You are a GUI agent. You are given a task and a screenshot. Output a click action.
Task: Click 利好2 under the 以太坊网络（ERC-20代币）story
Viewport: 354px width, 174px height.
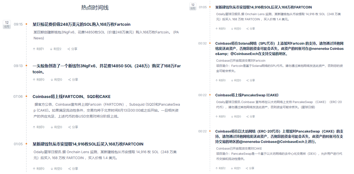coord(221,168)
